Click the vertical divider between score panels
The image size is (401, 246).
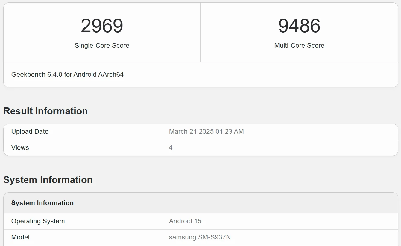pyautogui.click(x=200, y=32)
